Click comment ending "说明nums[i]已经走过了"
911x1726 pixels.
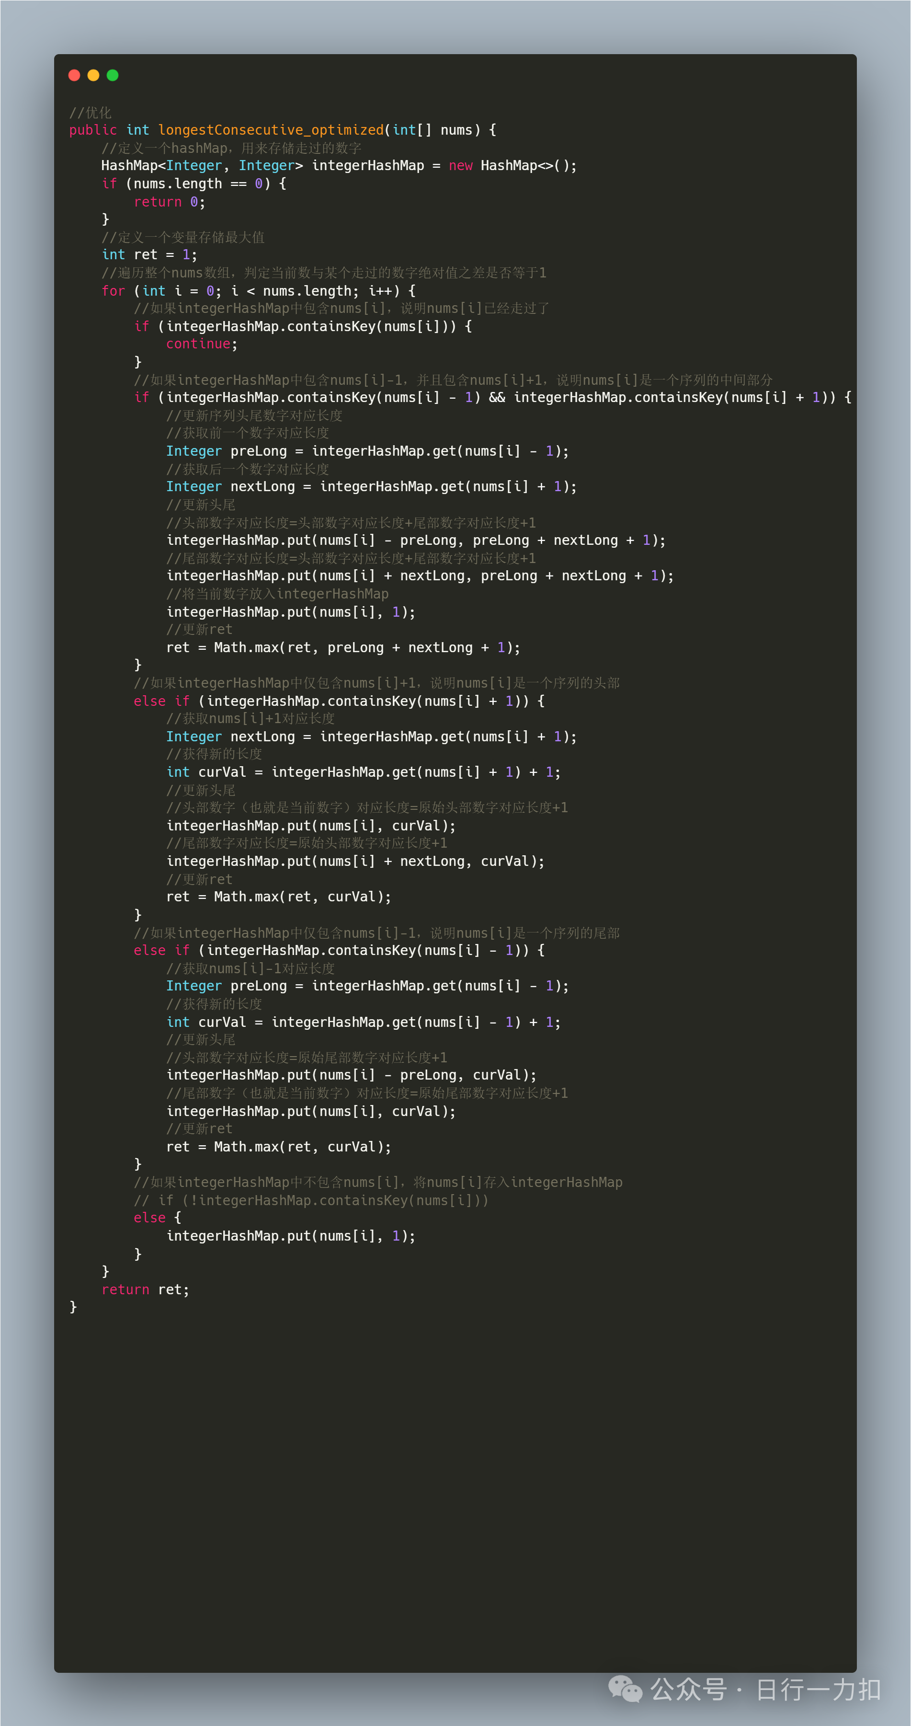pyautogui.click(x=342, y=308)
